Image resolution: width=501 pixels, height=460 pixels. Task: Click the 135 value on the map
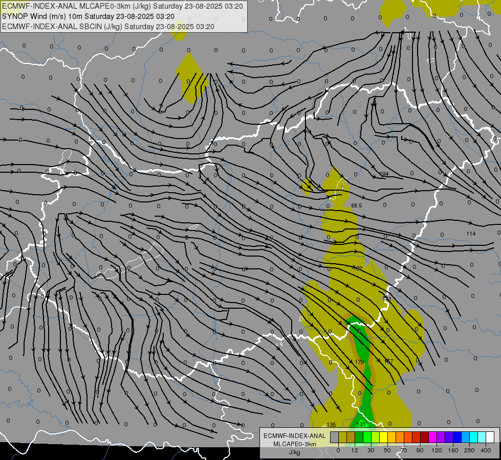pyautogui.click(x=331, y=425)
